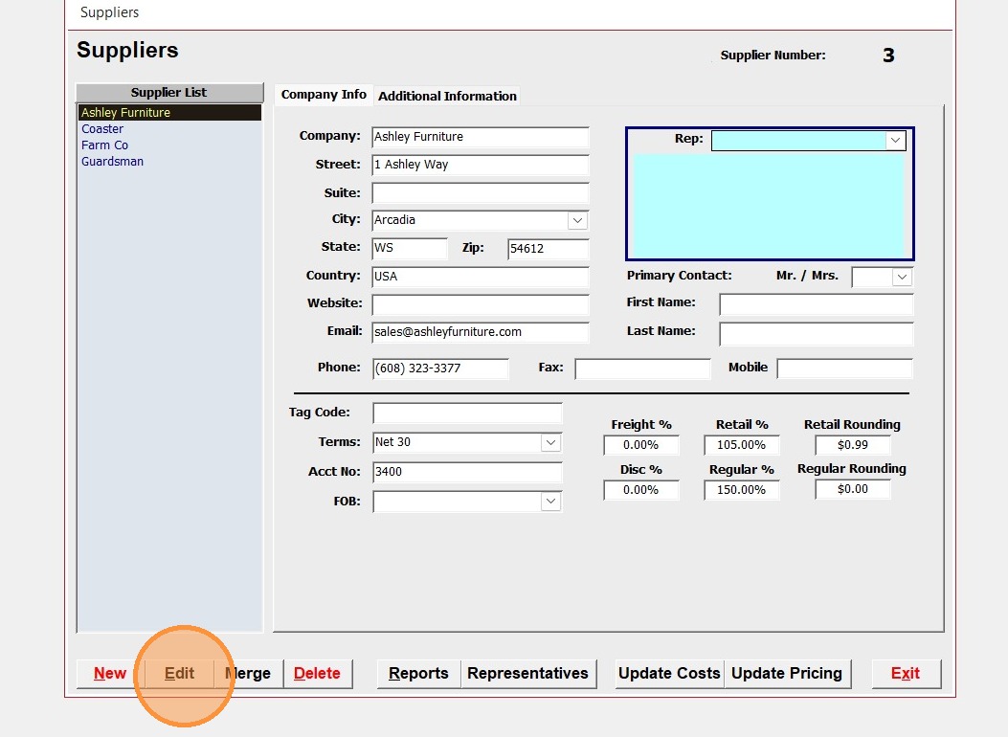
Task: Select Coaster in Supplier List
Action: point(102,129)
